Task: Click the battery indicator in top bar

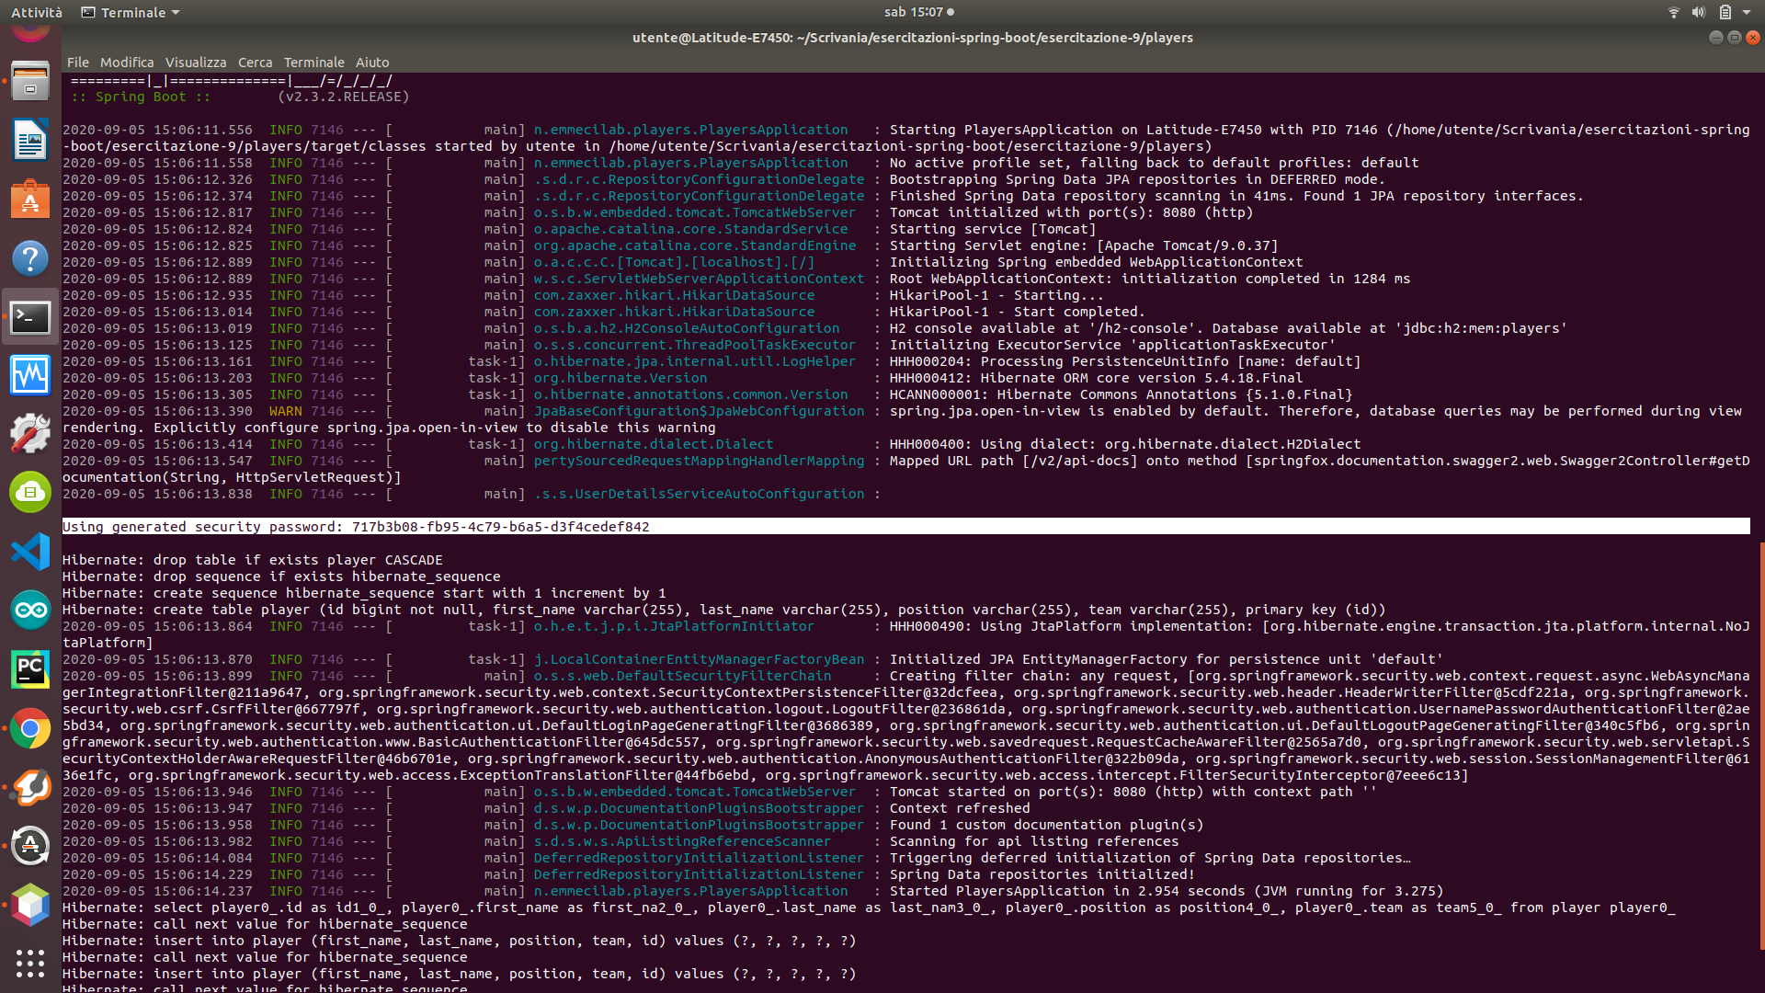Action: click(x=1725, y=12)
